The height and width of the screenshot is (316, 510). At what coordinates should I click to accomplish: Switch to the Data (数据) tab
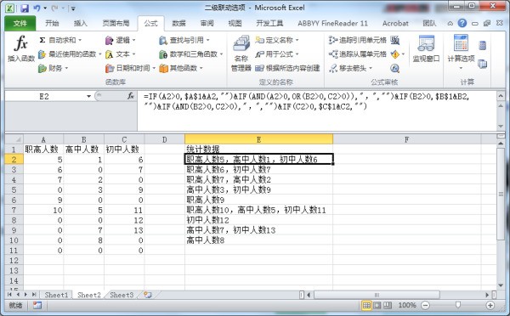coord(178,23)
